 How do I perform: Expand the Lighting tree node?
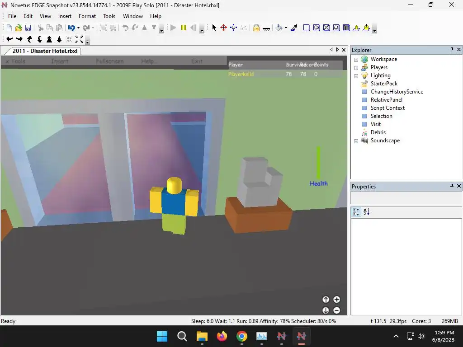click(356, 76)
